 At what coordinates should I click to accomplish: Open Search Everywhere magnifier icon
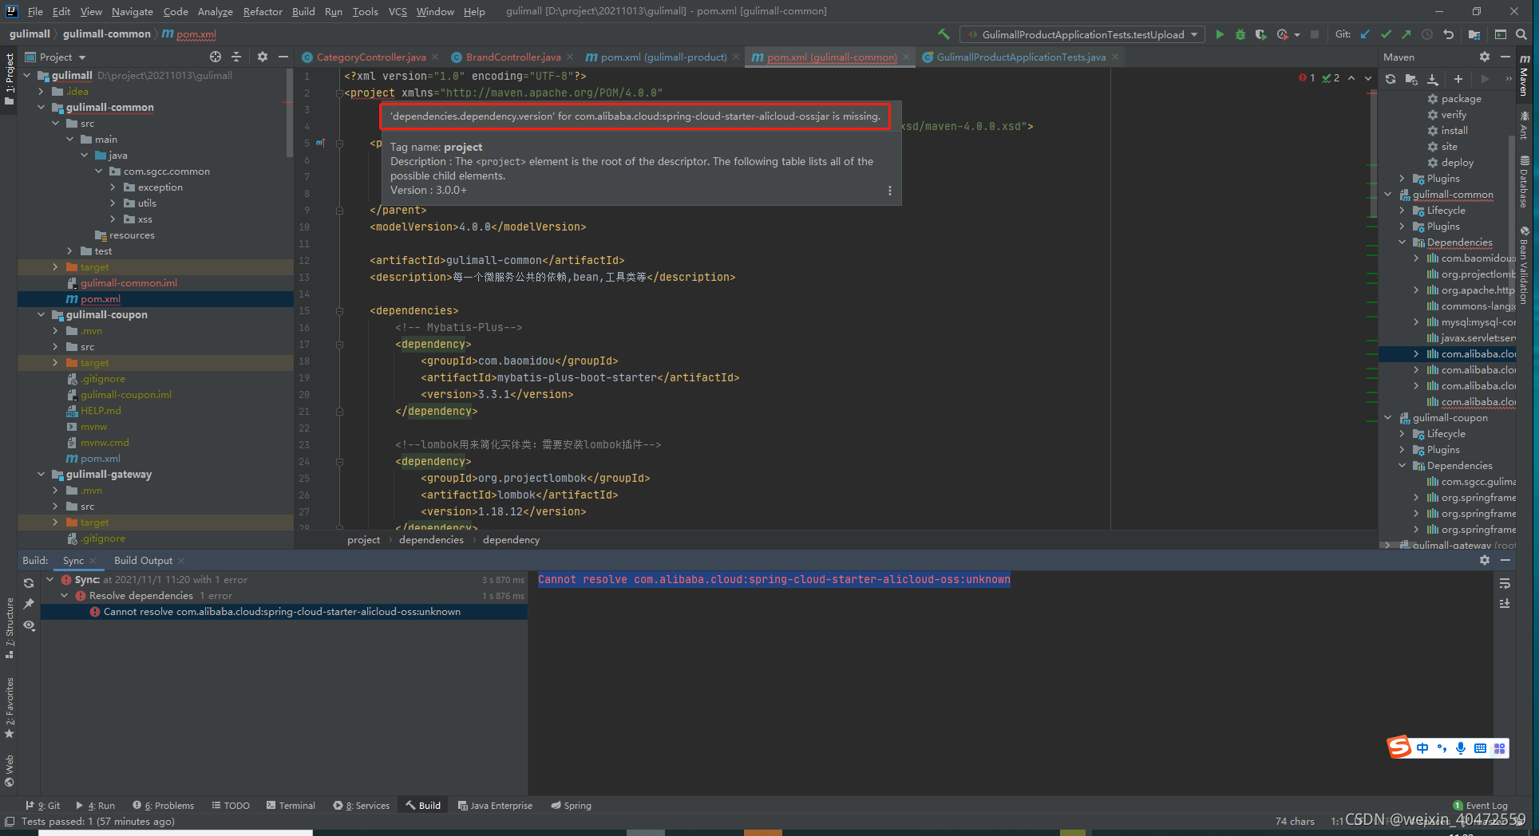[1521, 34]
